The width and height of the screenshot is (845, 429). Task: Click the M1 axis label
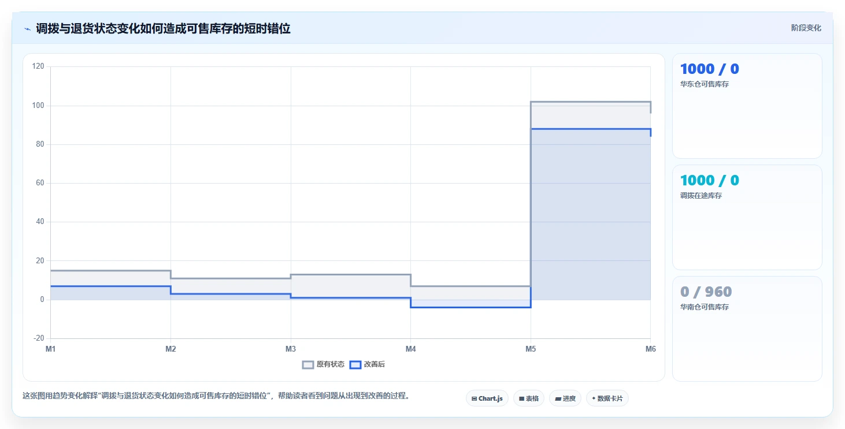pyautogui.click(x=50, y=349)
